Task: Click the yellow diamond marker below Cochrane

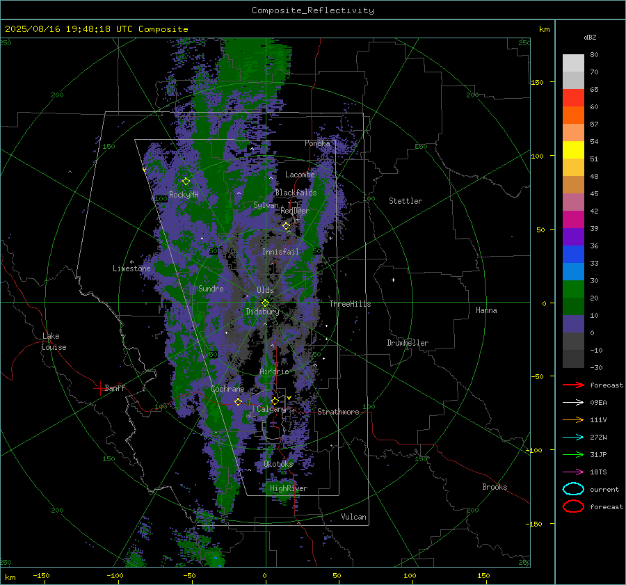Action: [x=238, y=401]
